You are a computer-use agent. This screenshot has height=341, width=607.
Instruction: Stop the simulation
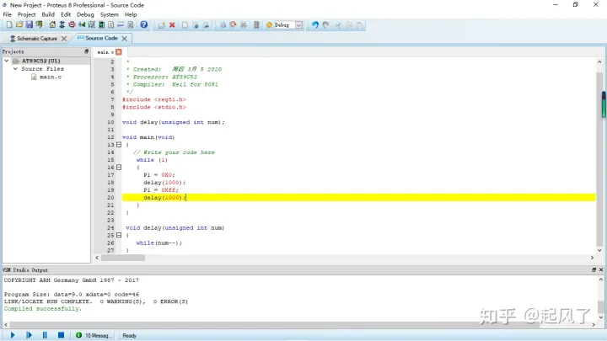pos(61,335)
